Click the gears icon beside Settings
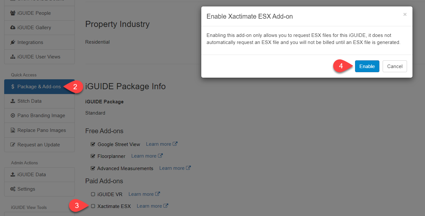 (x=13, y=189)
